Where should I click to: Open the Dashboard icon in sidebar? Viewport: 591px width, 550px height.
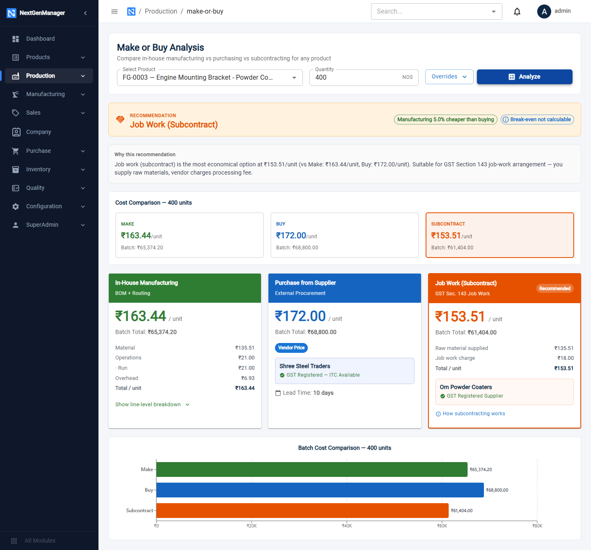(x=16, y=39)
